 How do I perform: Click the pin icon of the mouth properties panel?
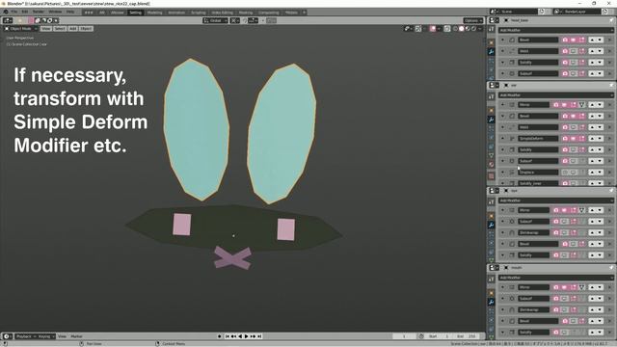(x=611, y=268)
